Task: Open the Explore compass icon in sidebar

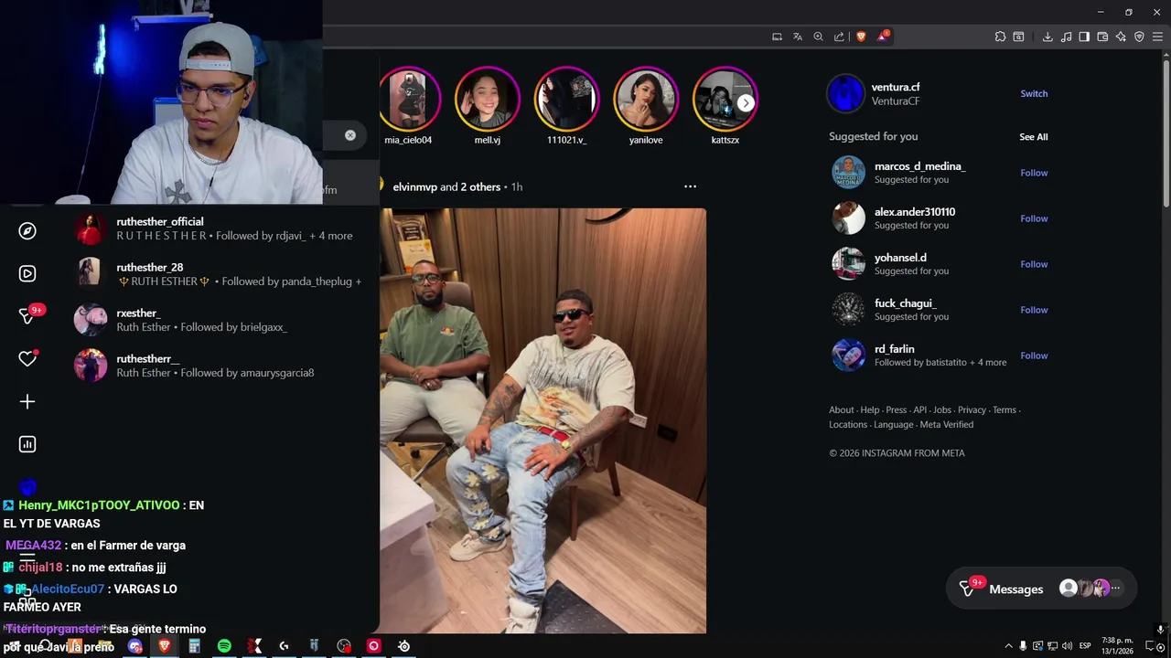Action: click(27, 231)
